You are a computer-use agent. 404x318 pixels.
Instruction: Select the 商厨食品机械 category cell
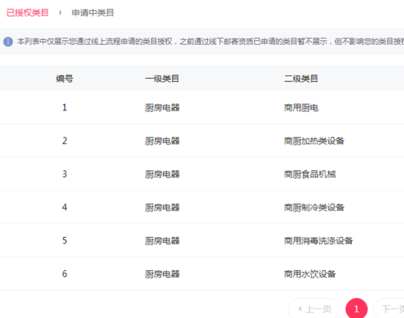coord(310,174)
